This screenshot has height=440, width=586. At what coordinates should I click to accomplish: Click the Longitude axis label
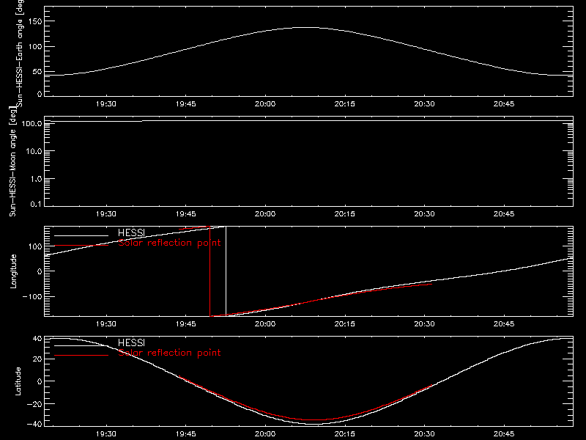pyautogui.click(x=13, y=271)
